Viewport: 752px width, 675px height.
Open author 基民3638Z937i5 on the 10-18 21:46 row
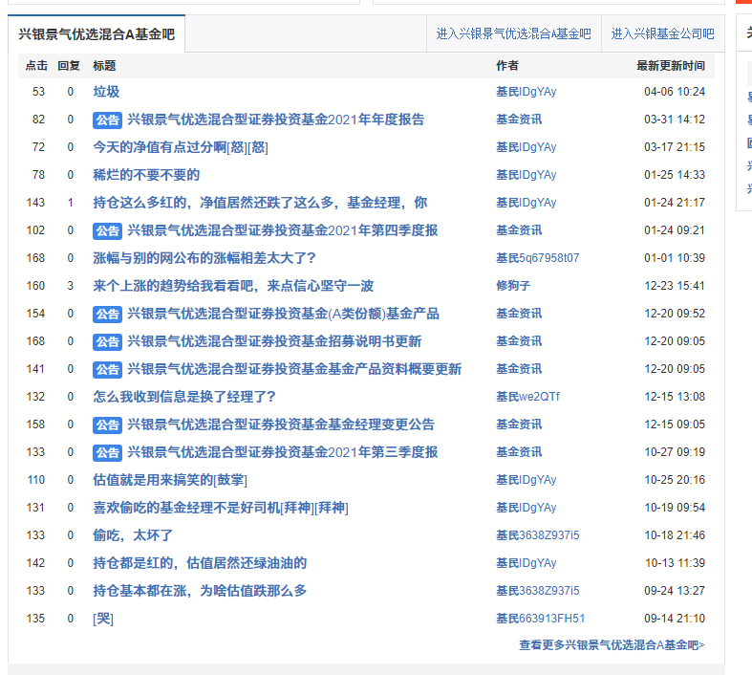(538, 535)
